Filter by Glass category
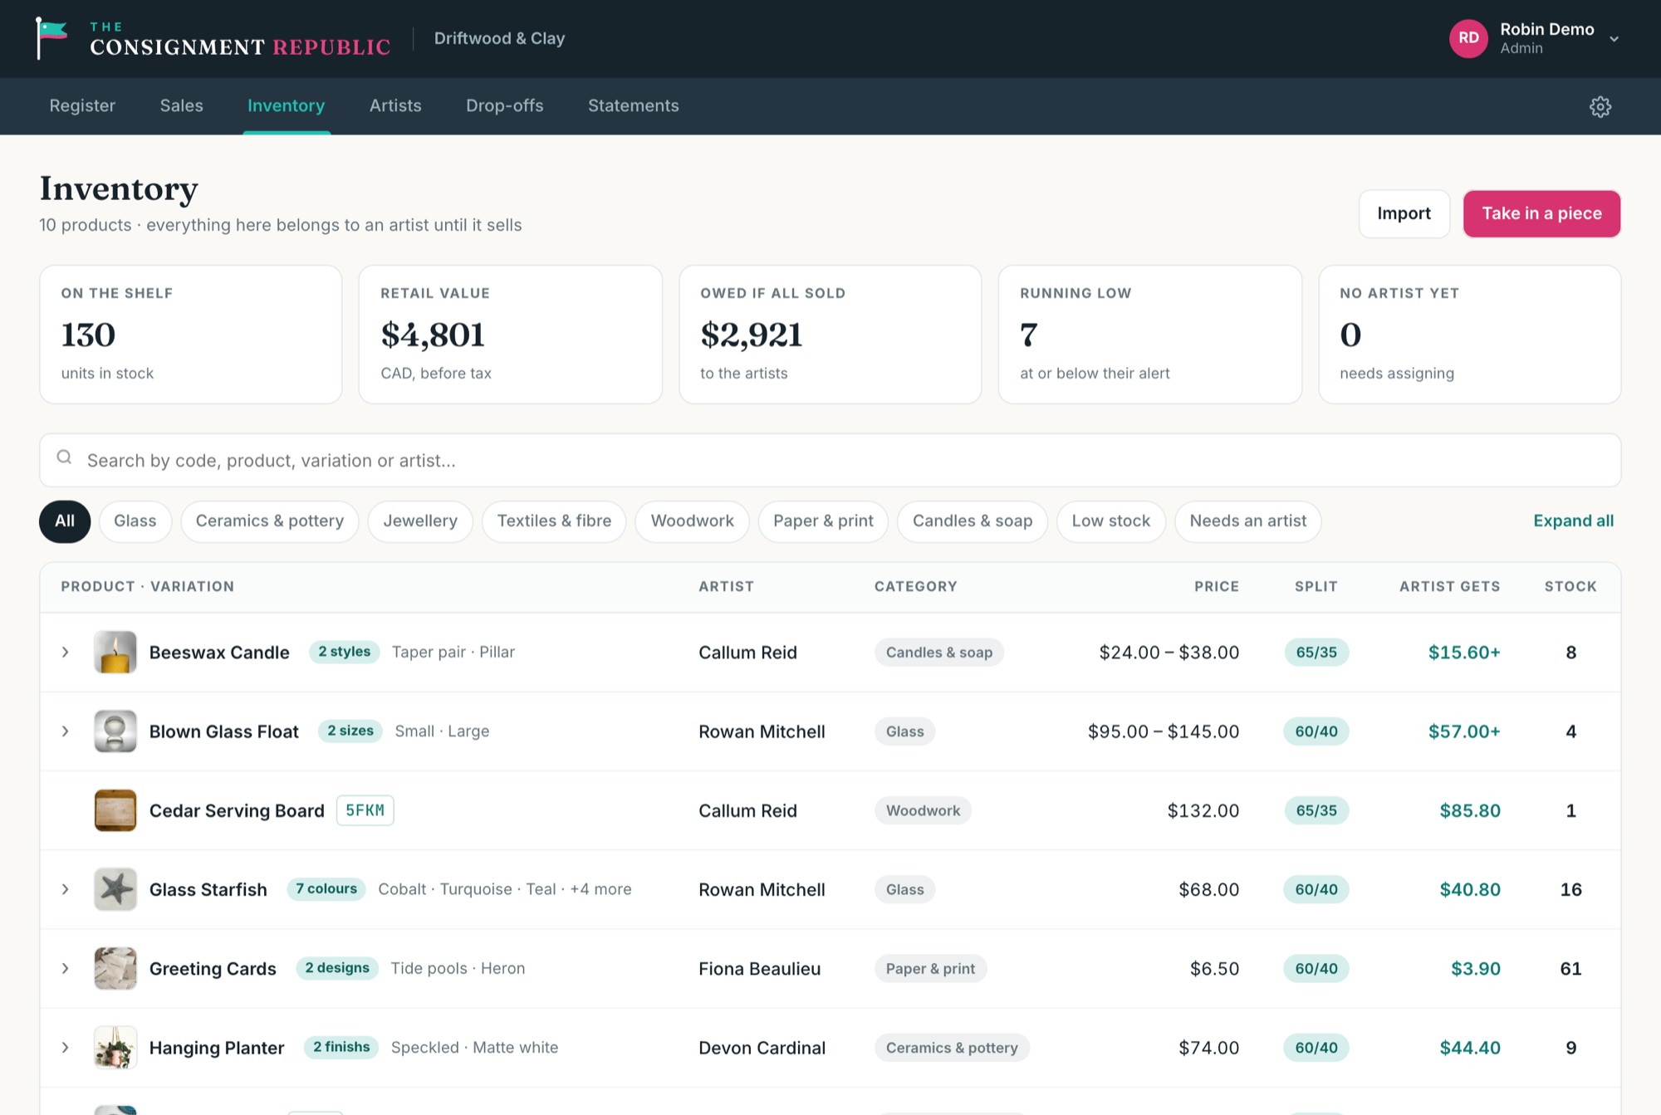 point(135,521)
